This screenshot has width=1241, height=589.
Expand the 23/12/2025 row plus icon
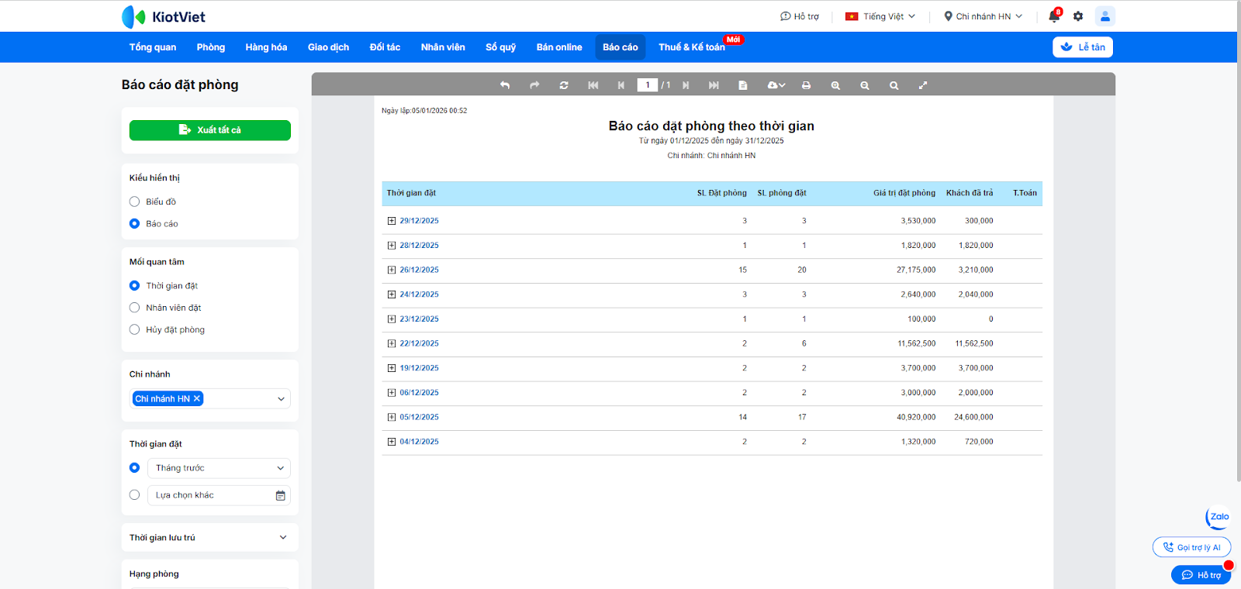click(x=392, y=319)
